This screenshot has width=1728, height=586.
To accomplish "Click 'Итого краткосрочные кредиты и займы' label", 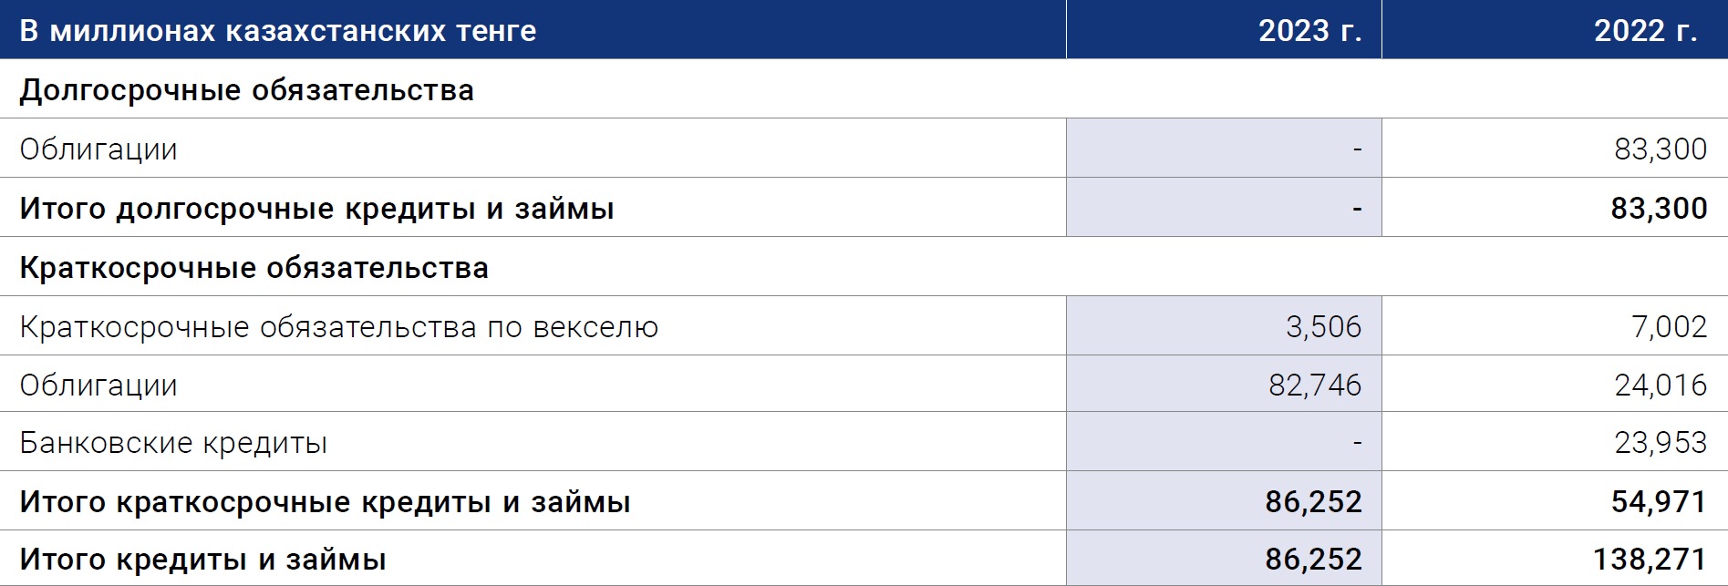I will 326,502.
